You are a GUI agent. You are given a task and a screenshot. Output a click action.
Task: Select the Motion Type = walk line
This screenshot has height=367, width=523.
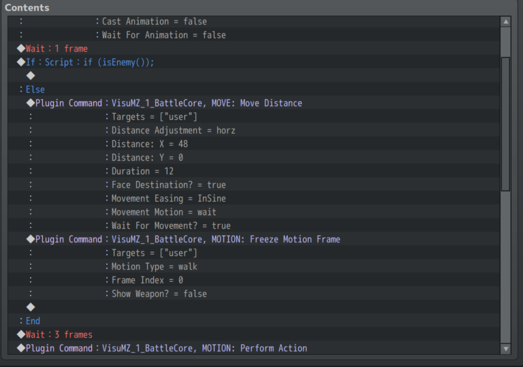click(x=254, y=266)
